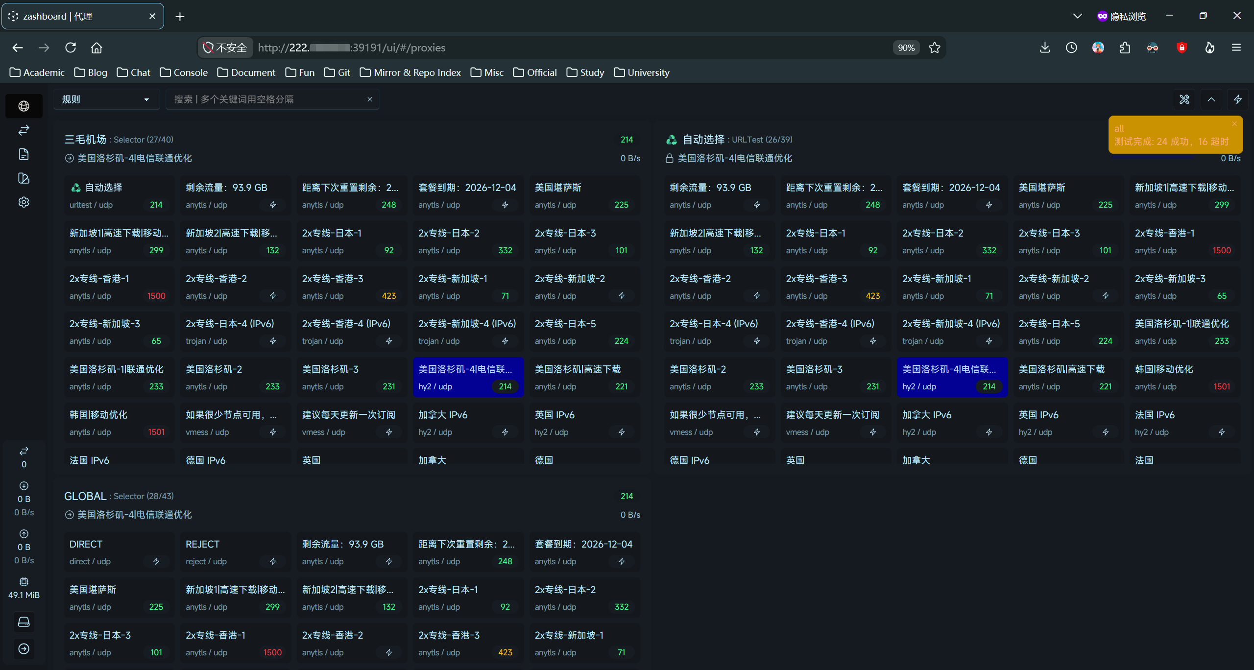Open the Git bookmarks folder
This screenshot has width=1254, height=670.
(337, 72)
